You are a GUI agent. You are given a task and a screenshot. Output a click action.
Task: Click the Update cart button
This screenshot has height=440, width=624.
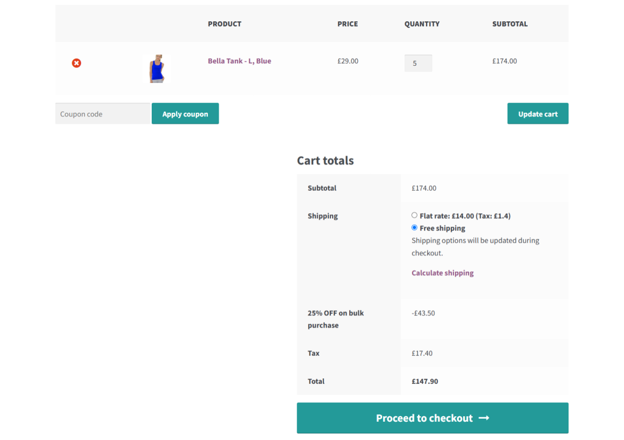pyautogui.click(x=537, y=114)
